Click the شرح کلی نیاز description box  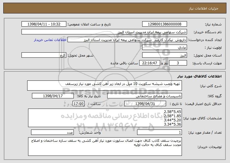[105, 86]
